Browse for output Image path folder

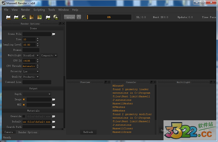pyautogui.click(x=53, y=99)
